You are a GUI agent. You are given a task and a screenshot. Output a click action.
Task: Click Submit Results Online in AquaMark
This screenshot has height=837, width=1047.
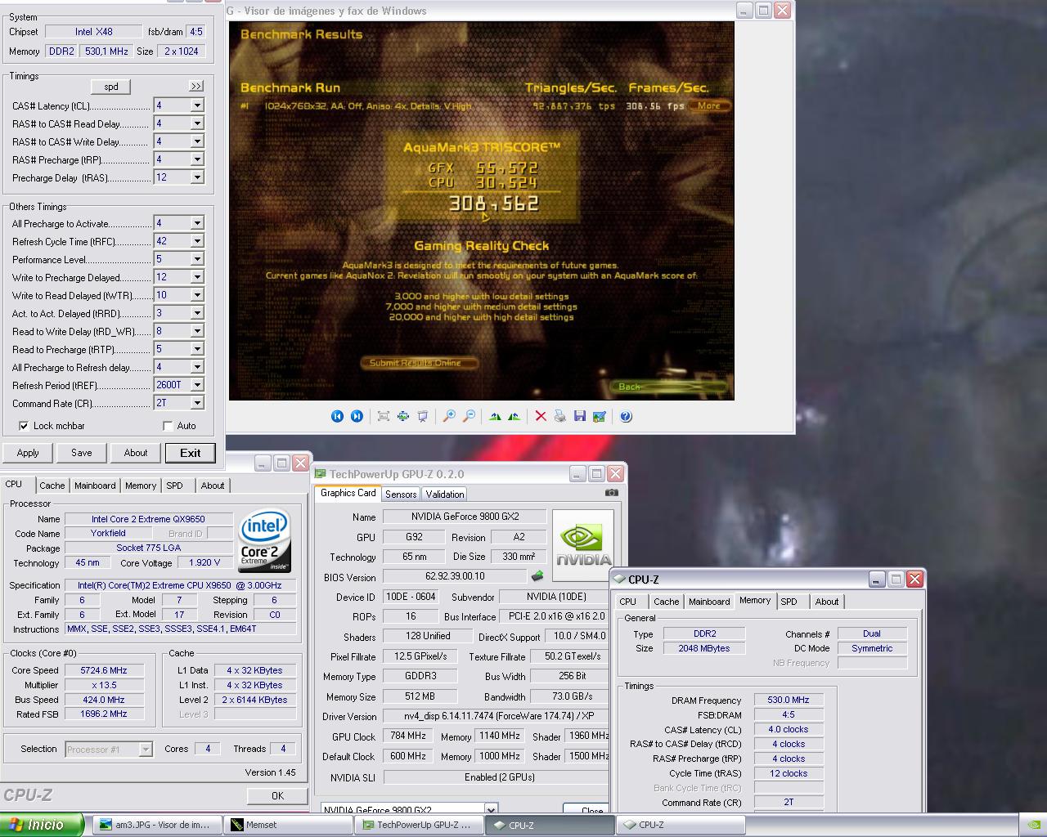[420, 362]
